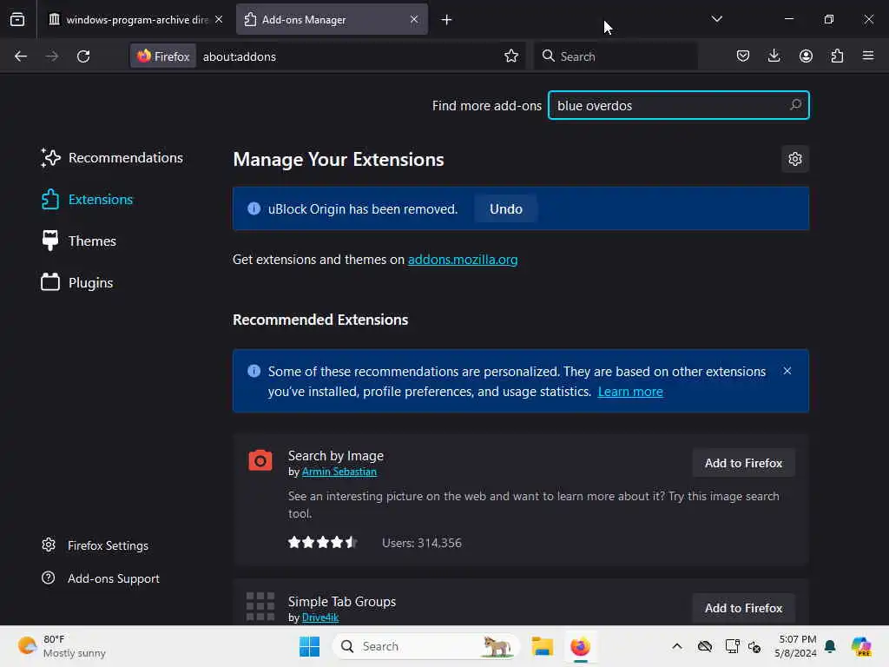889x667 pixels.
Task: Show hidden system tray icons
Action: 677,646
